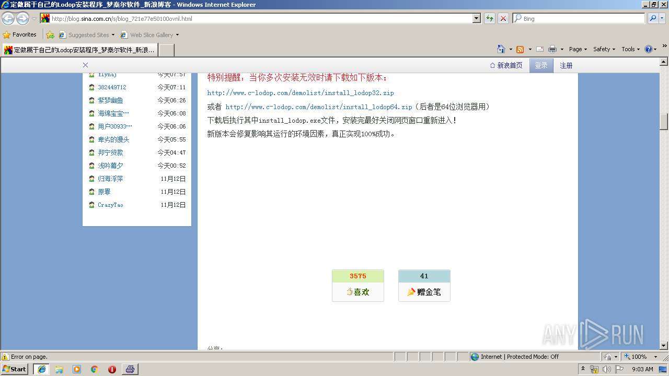Click Internet Protected Mode status text
This screenshot has width=669, height=376.
pyautogui.click(x=520, y=357)
